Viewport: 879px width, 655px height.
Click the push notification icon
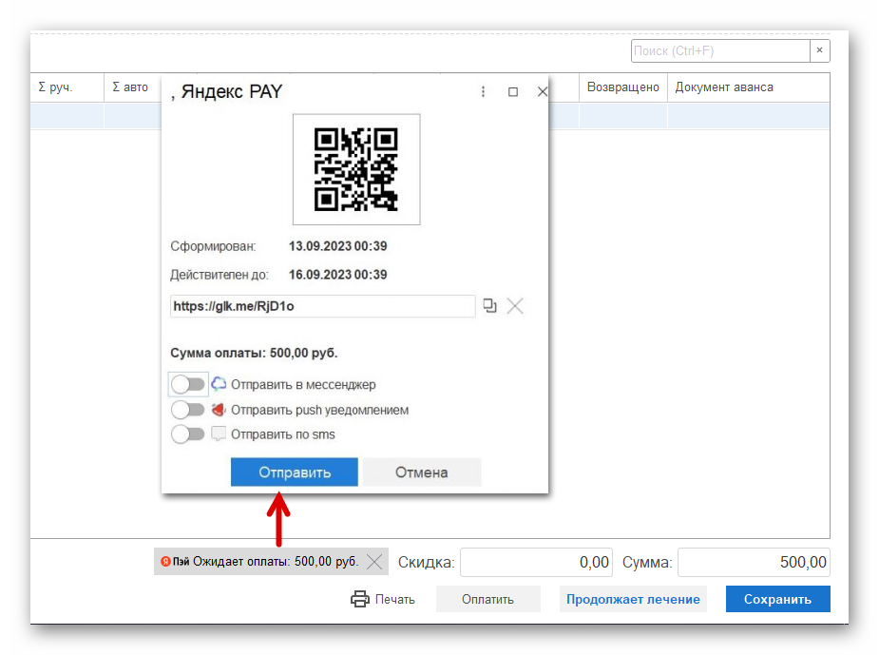(218, 410)
